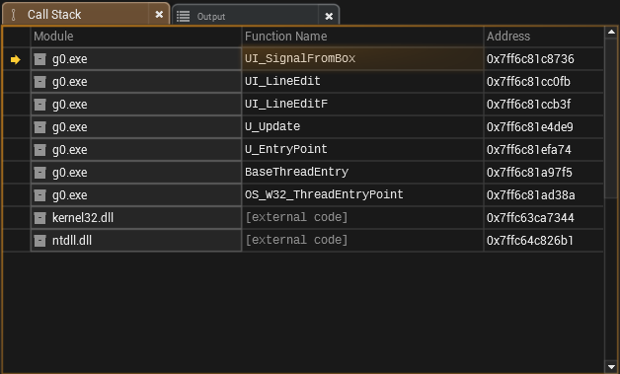Select the UI_LineEdit function frame
Screen dimensions: 620x374
pos(362,82)
